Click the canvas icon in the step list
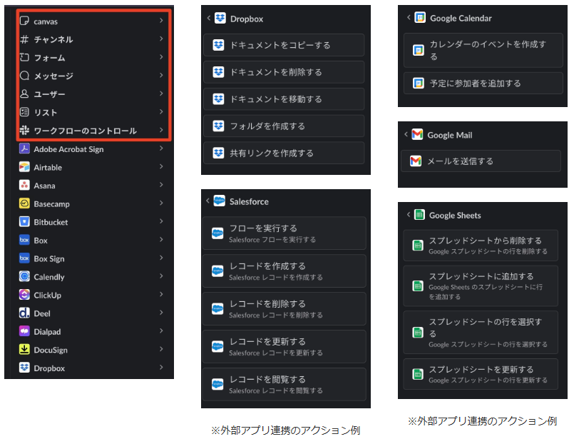Screen dimensions: 574x444 (24, 21)
